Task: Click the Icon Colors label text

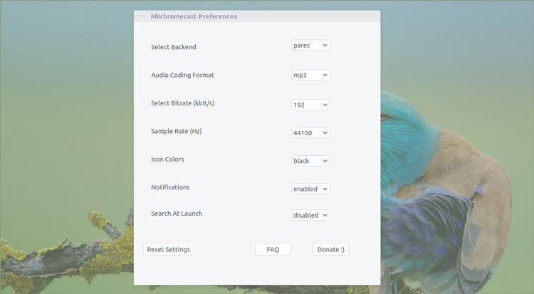Action: point(167,159)
